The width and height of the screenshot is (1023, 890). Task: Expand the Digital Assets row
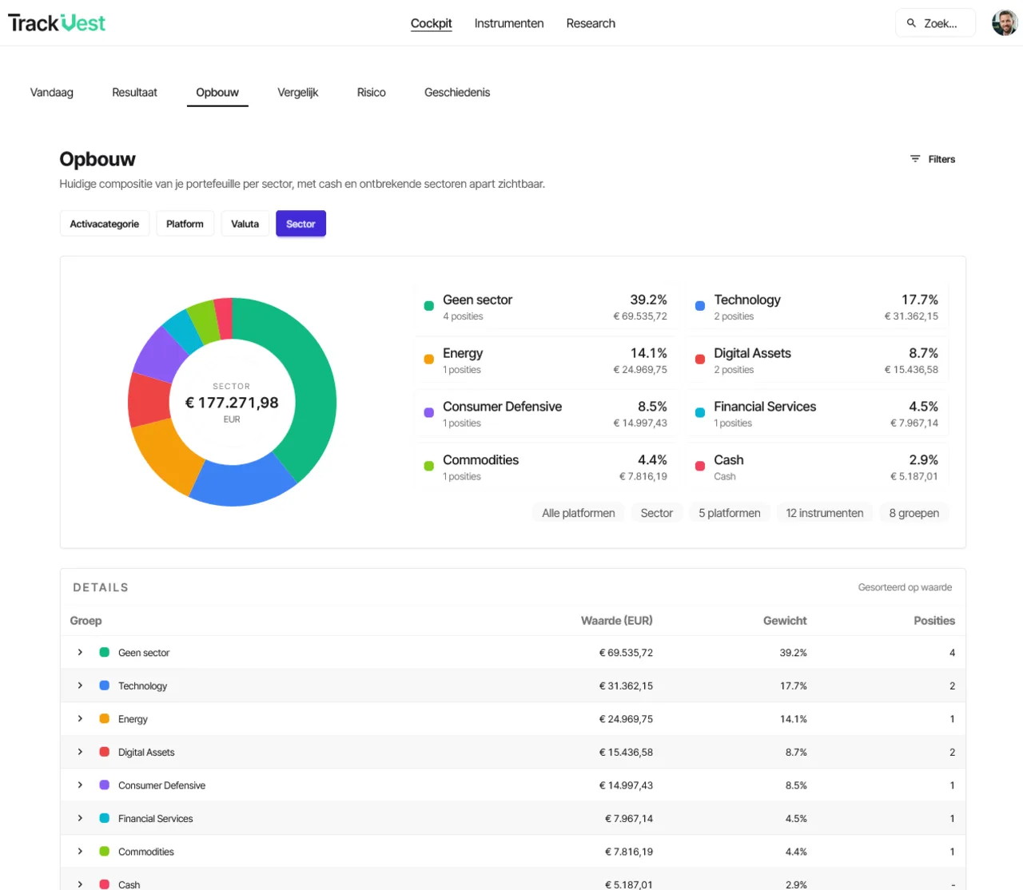tap(80, 752)
